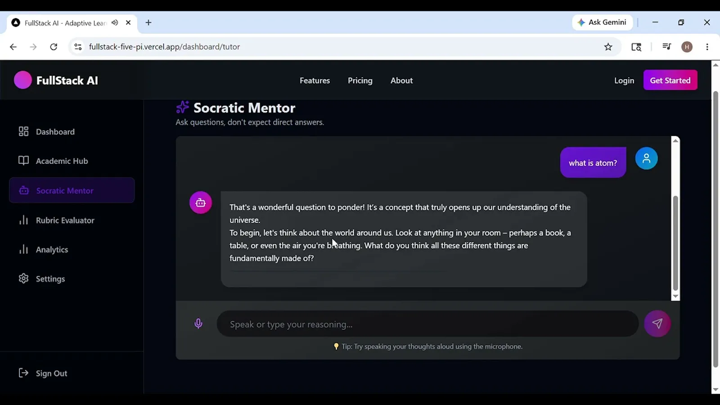Bookmark this page with the star icon
Image resolution: width=720 pixels, height=405 pixels.
click(x=608, y=47)
